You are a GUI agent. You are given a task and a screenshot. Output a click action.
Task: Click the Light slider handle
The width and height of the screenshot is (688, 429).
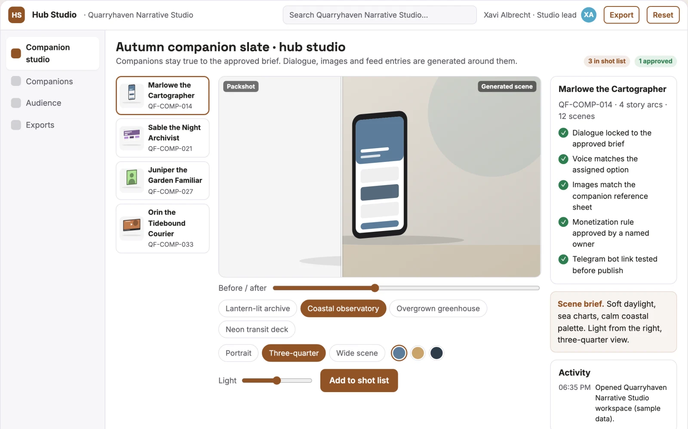(277, 380)
